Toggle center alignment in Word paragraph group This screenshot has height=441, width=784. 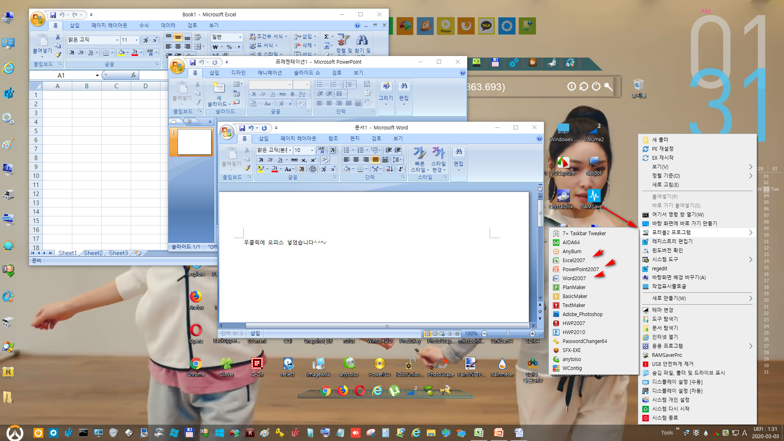[x=356, y=160]
